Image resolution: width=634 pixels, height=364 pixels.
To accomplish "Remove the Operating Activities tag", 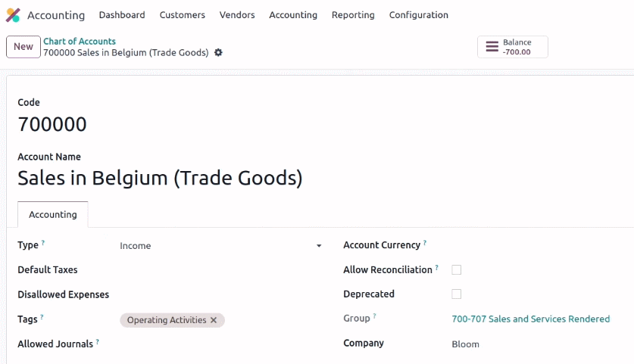I will pos(214,320).
